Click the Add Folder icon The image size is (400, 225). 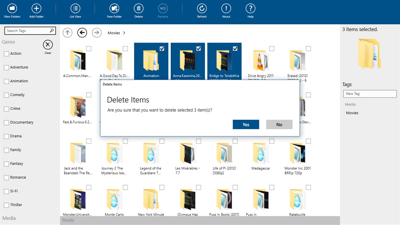coord(36,11)
